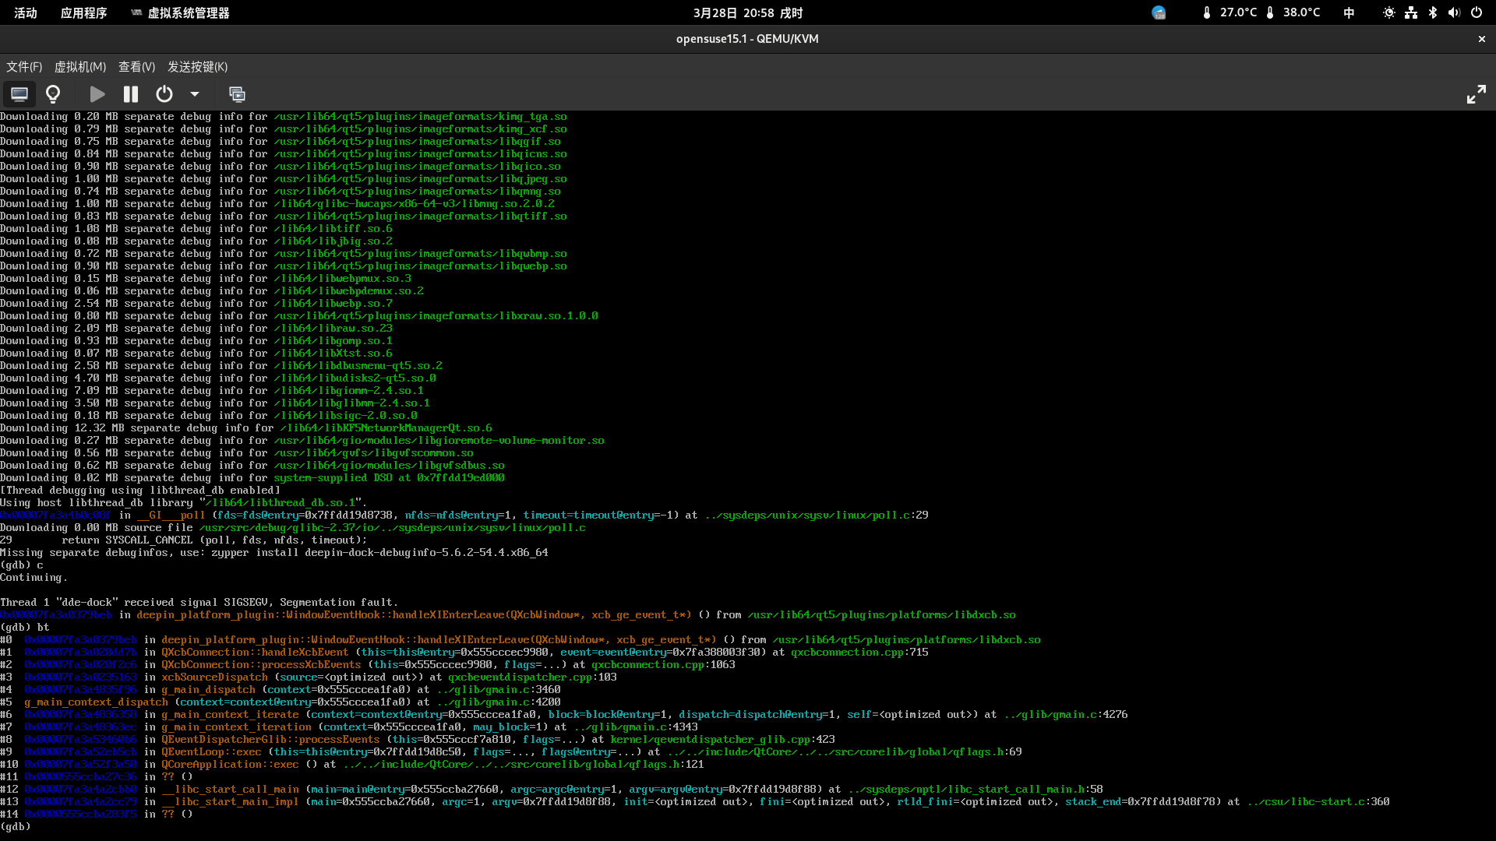Show virtual hardware details via lightbulb icon

point(53,93)
